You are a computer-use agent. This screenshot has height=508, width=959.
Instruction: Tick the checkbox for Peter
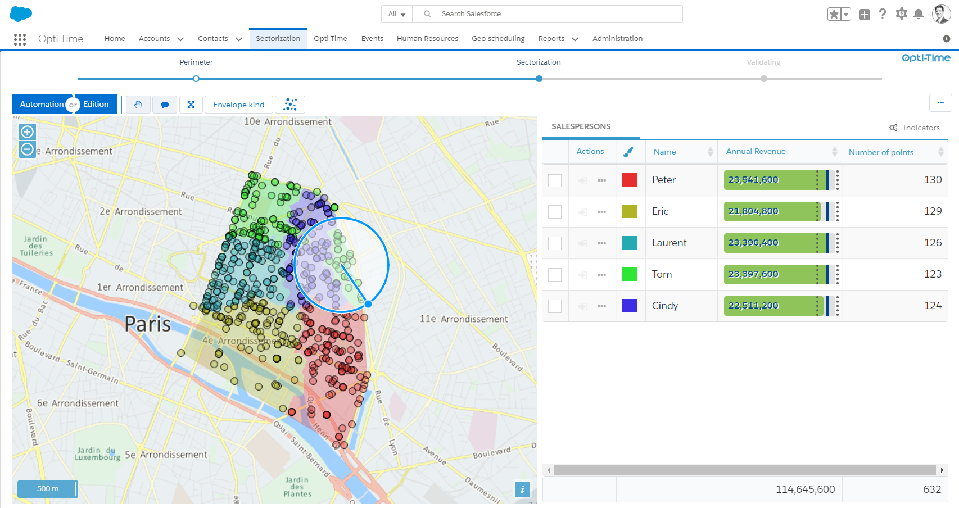[x=555, y=180]
